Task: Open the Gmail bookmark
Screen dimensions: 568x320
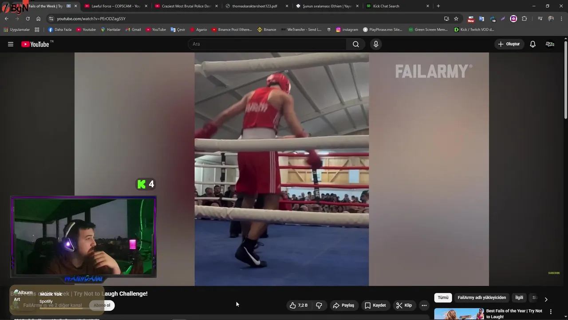Action: pos(133,30)
